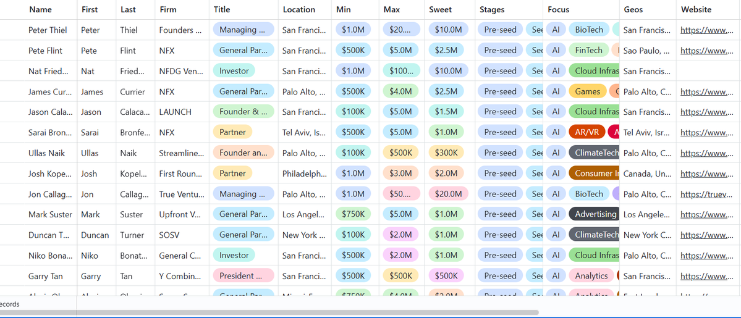The height and width of the screenshot is (318, 741).
Task: Click Sarai Bronfeld's AR/VR focus tag
Action: coord(587,132)
